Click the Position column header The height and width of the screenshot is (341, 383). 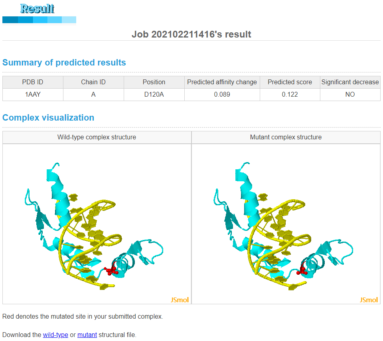(154, 82)
